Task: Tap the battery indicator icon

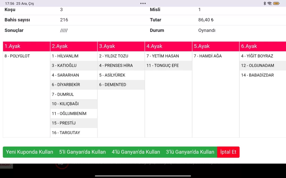Action: pyautogui.click(x=276, y=3)
